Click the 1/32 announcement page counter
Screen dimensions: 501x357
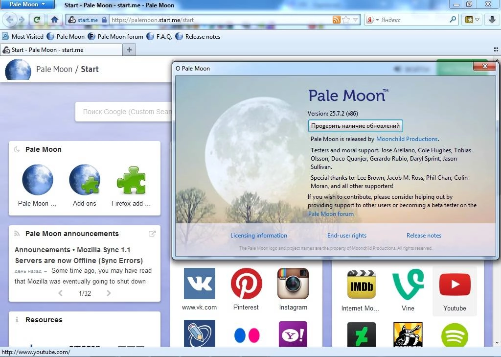[85, 293]
